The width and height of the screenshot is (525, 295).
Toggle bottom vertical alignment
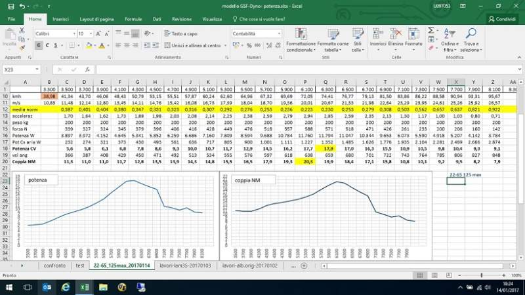(x=135, y=33)
